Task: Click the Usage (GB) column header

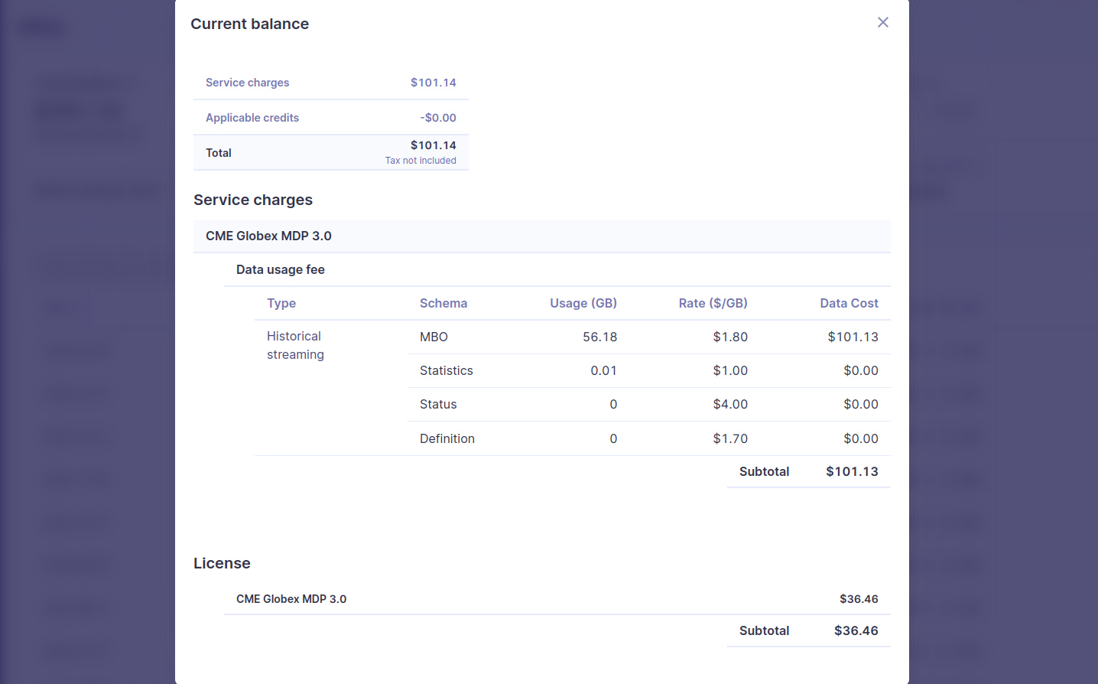Action: click(583, 303)
